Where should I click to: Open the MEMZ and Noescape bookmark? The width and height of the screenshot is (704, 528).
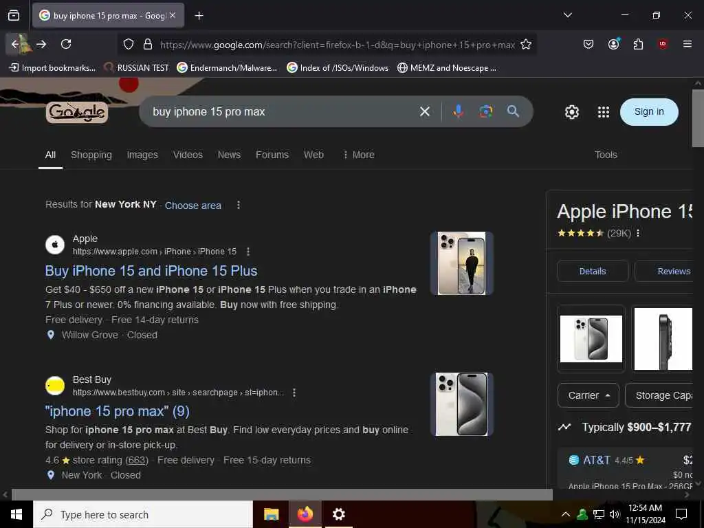click(x=447, y=68)
